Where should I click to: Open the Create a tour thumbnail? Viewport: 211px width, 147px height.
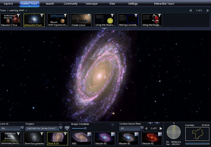[x=81, y=20]
